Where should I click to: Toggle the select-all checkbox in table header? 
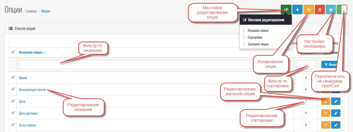click(13, 52)
